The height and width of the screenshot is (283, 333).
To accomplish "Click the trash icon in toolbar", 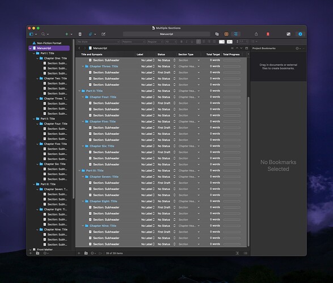I will pyautogui.click(x=80, y=34).
